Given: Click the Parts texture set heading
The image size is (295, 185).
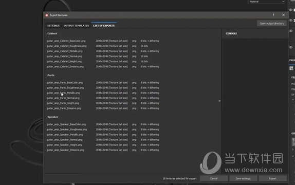Looking at the screenshot, I should point(51,75).
